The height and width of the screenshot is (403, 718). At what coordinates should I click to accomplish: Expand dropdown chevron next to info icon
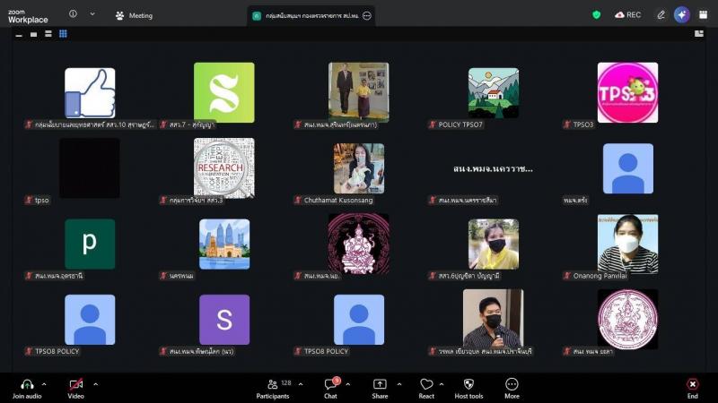[92, 14]
